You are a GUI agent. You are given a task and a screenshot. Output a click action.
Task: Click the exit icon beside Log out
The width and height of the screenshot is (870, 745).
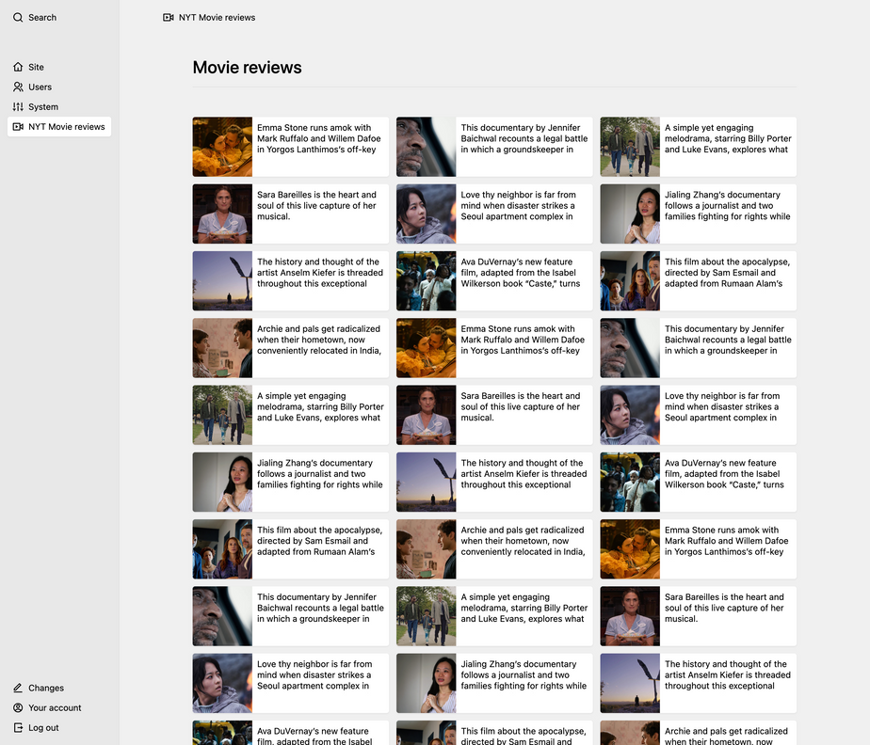18,727
